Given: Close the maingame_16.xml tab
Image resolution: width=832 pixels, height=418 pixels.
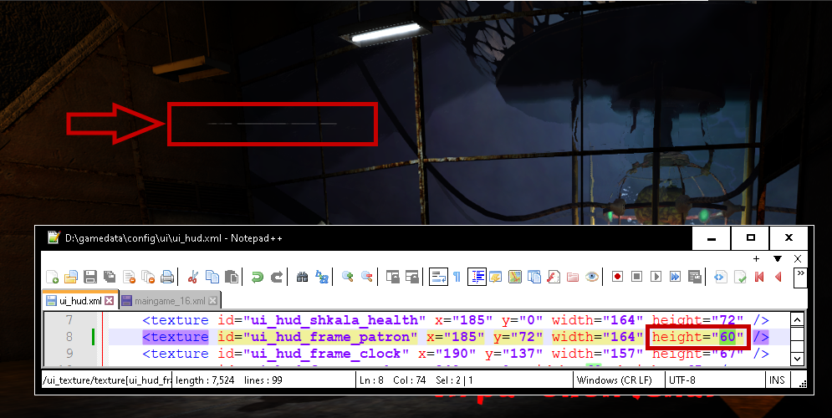Looking at the screenshot, I should [212, 301].
